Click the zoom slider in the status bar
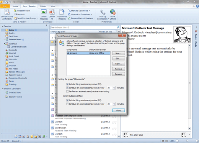The image size is (199, 143). pyautogui.click(x=187, y=141)
